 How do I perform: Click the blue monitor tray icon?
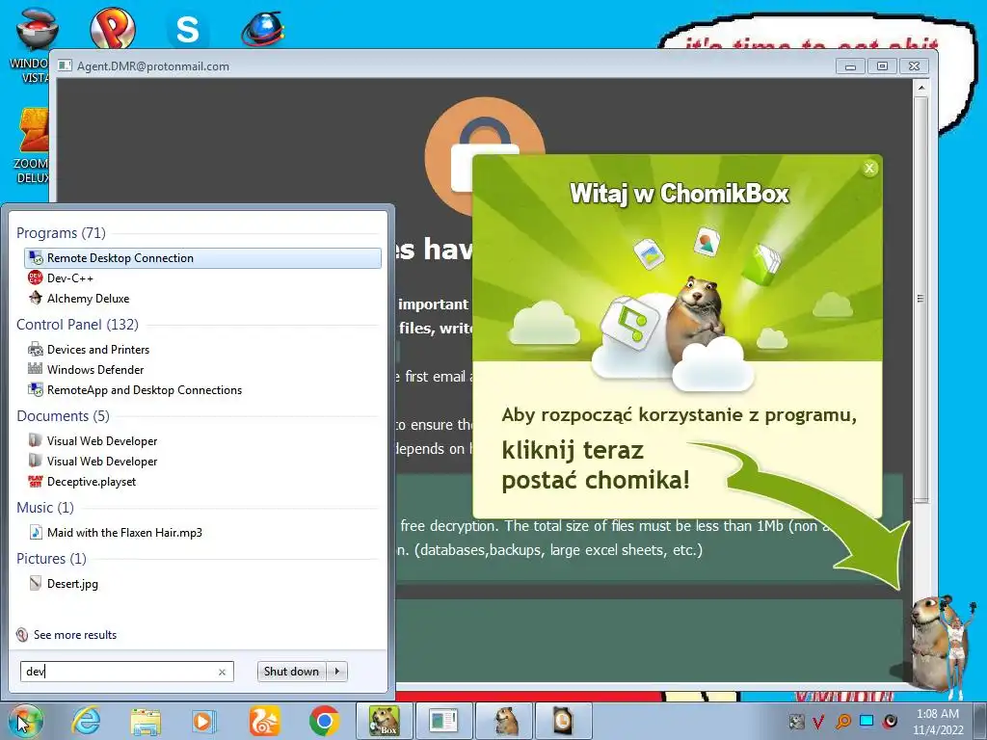pyautogui.click(x=867, y=721)
